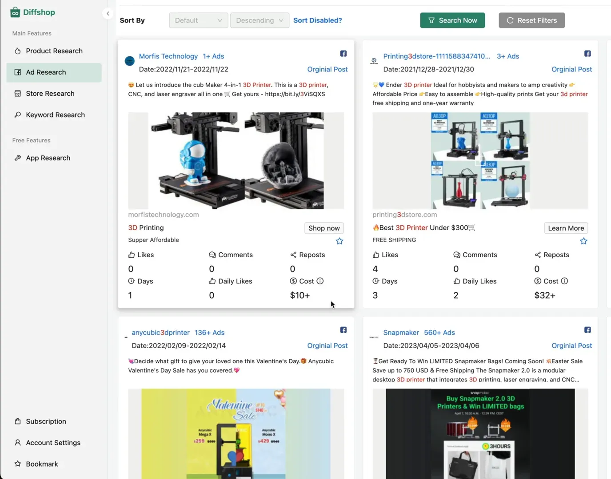Click the "3D Printing" ad title

click(x=146, y=228)
